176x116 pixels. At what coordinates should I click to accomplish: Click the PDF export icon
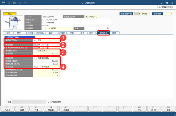(x=20, y=3)
